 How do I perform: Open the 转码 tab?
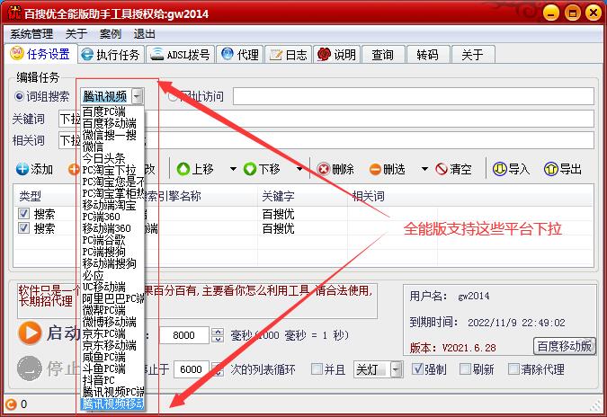pyautogui.click(x=428, y=55)
